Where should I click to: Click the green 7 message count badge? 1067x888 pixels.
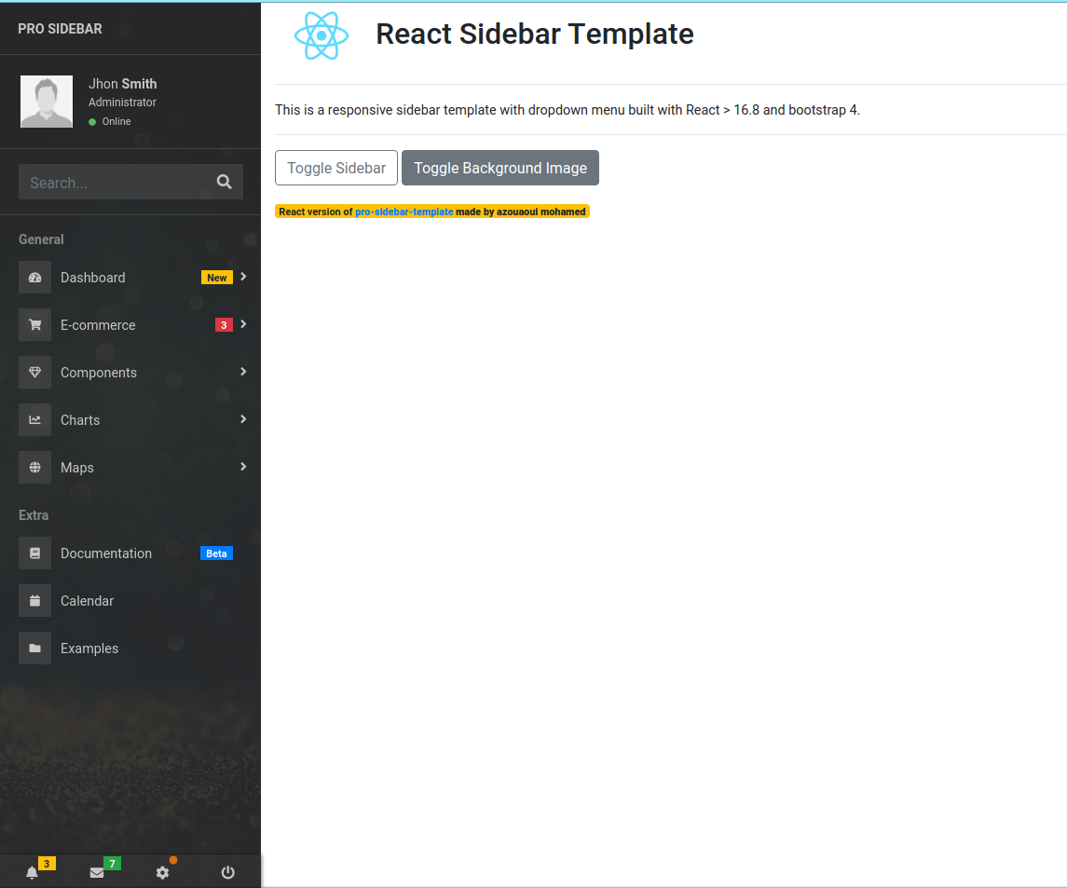click(x=112, y=864)
